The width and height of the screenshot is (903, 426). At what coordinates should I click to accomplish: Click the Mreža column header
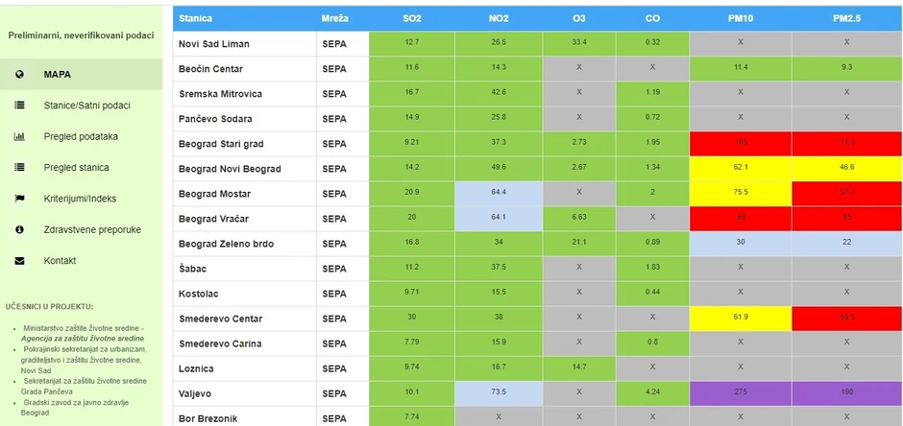[335, 18]
